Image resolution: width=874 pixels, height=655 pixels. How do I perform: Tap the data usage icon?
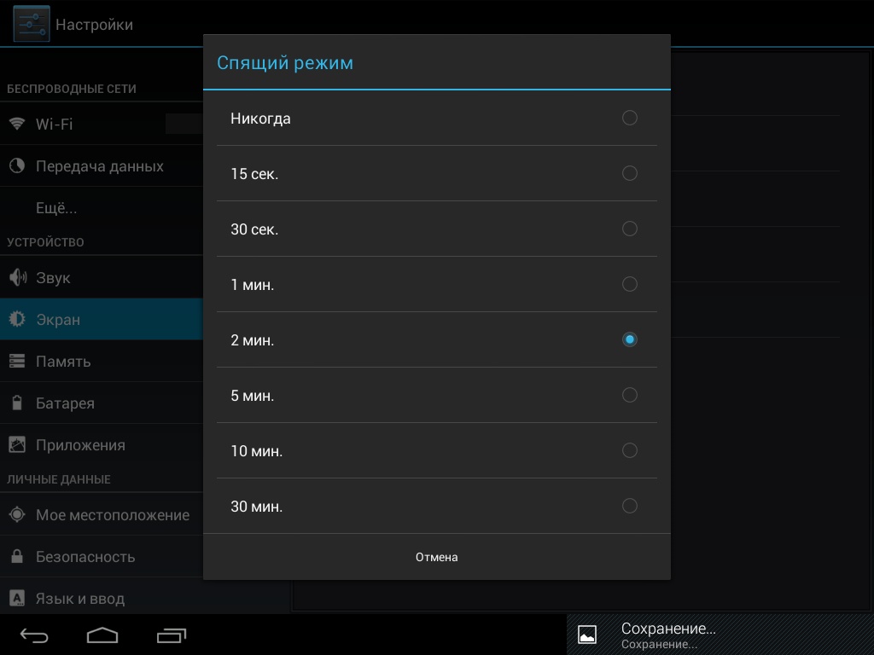pyautogui.click(x=17, y=166)
